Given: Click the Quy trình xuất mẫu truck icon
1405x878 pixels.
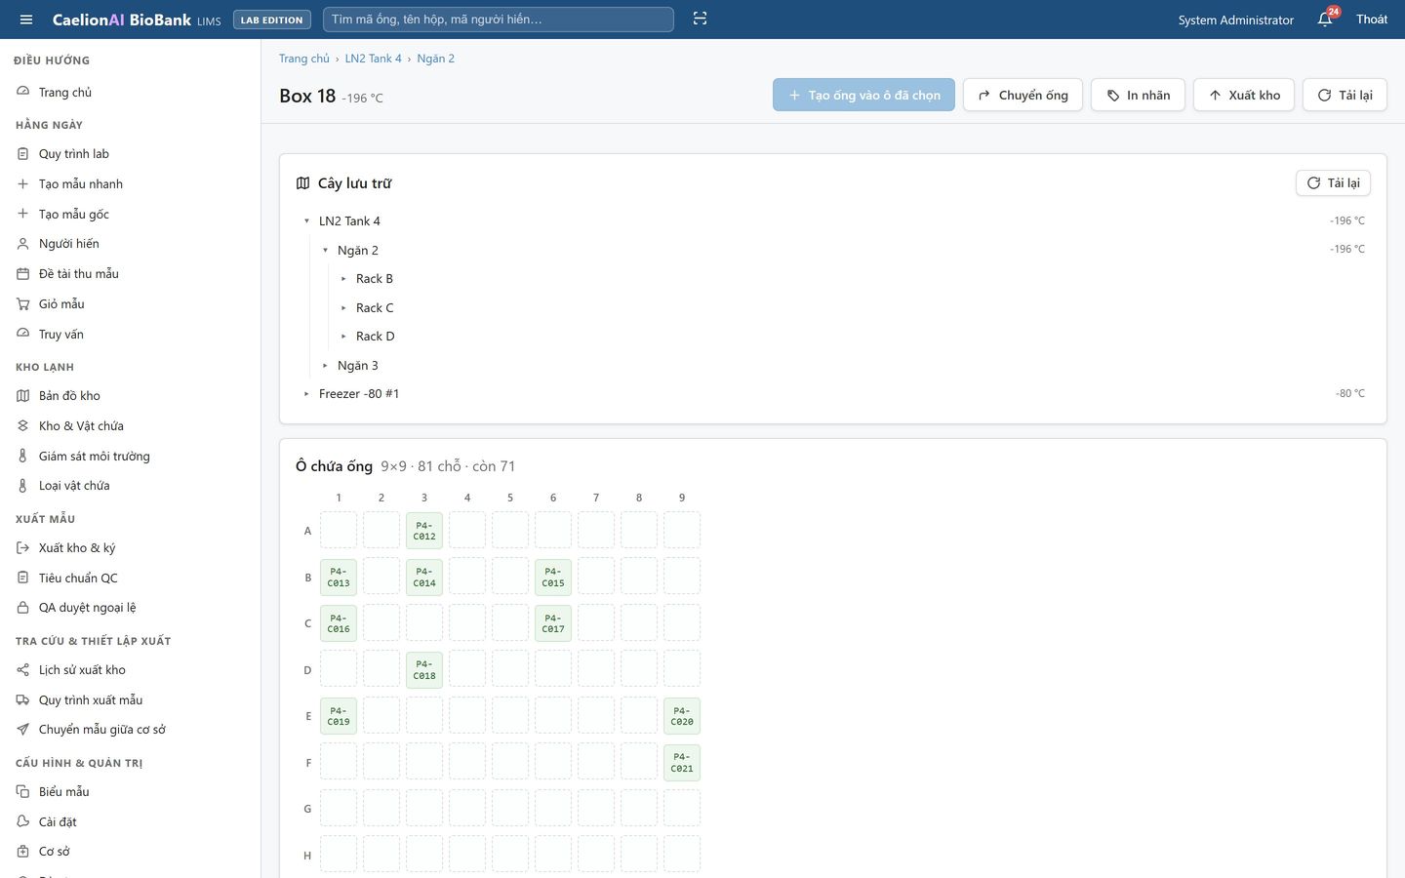Looking at the screenshot, I should (23, 700).
